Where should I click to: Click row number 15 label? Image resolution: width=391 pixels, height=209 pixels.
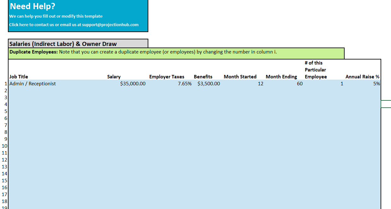(4, 180)
